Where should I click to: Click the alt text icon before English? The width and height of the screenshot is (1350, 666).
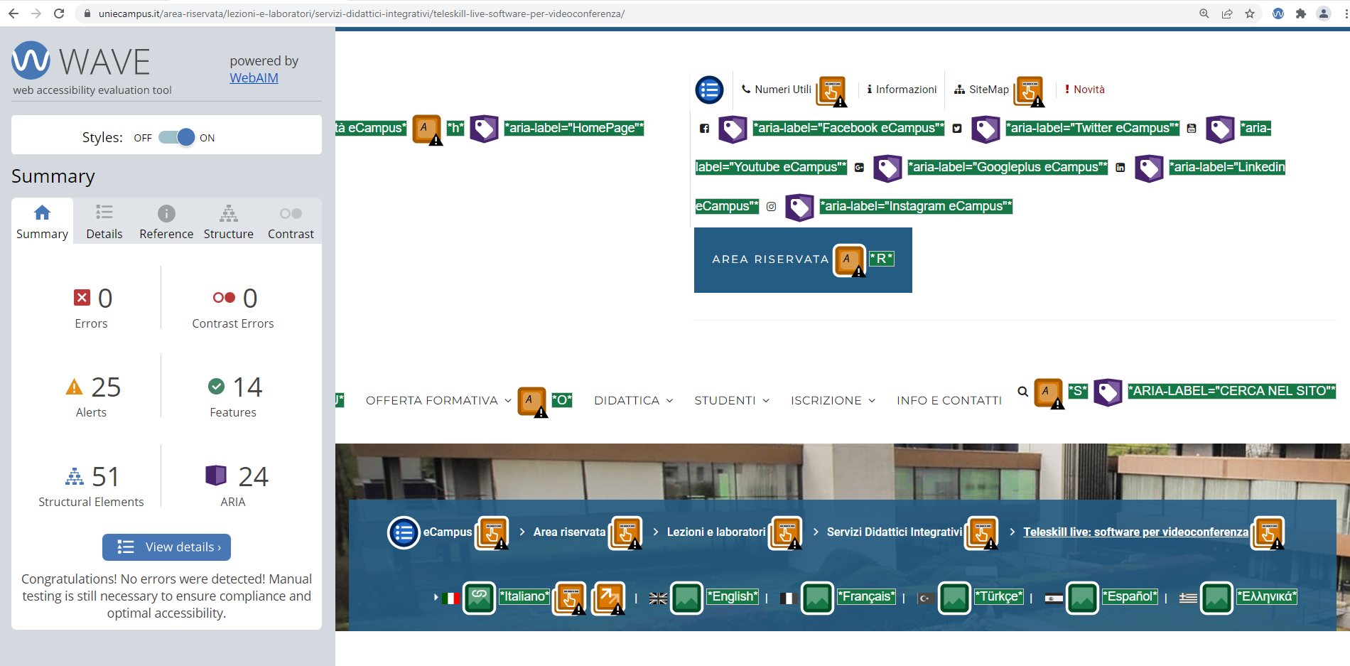pyautogui.click(x=686, y=597)
